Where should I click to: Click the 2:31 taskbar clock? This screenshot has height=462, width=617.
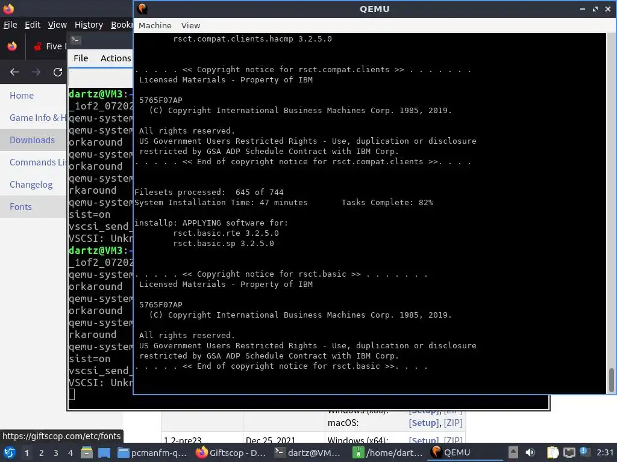coord(605,453)
